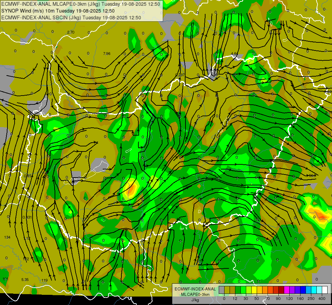Image resolution: width=332 pixels, height=305 pixels.
Task: Click the dark red legend swatch right of 90
Action: 281,290
